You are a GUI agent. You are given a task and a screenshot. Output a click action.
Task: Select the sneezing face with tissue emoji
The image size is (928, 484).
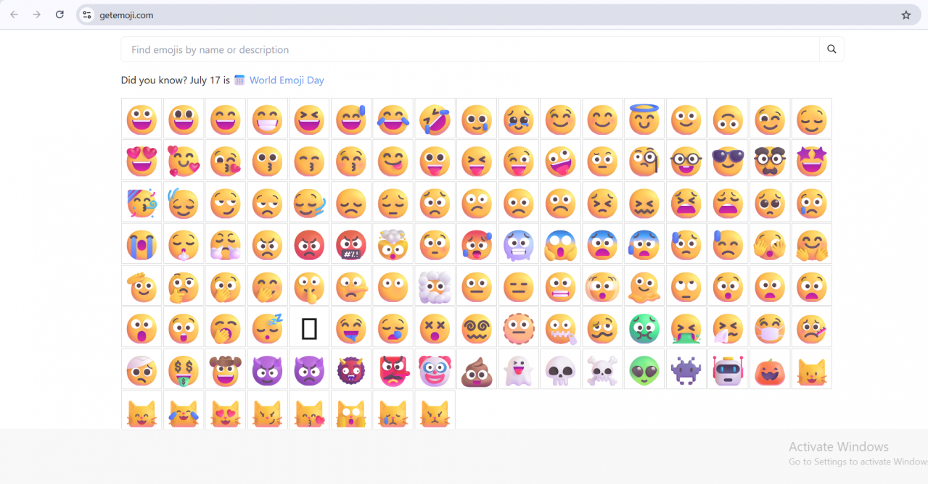pyautogui.click(x=728, y=329)
